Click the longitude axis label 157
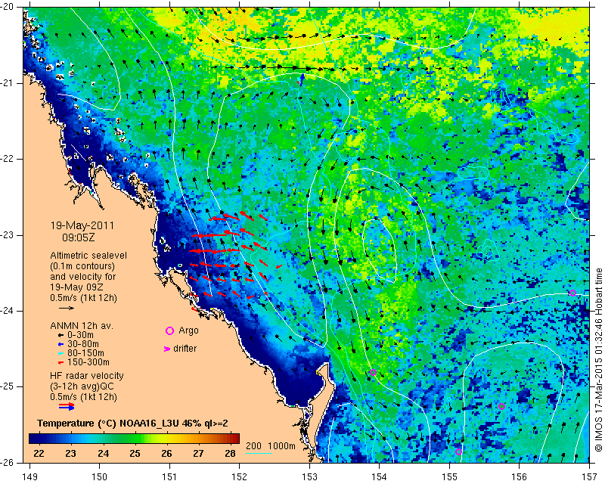Viewport: 605px width, 484px height. click(591, 477)
